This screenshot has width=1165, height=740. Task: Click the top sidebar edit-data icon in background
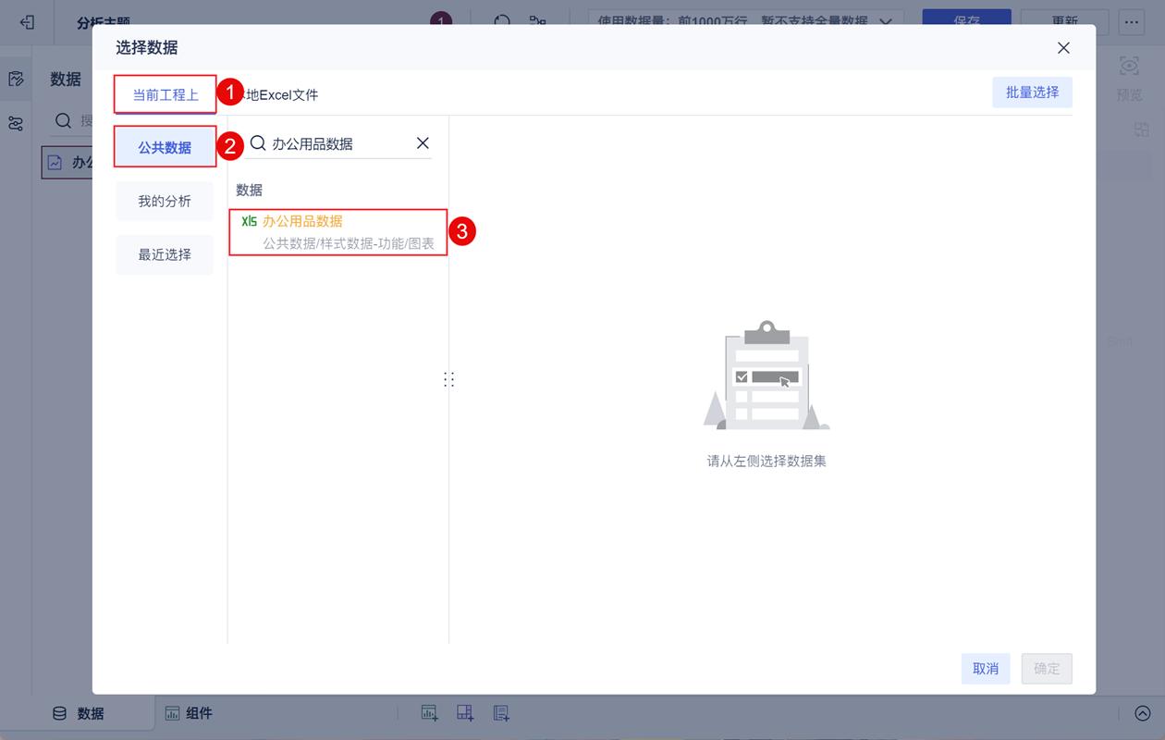pyautogui.click(x=16, y=79)
